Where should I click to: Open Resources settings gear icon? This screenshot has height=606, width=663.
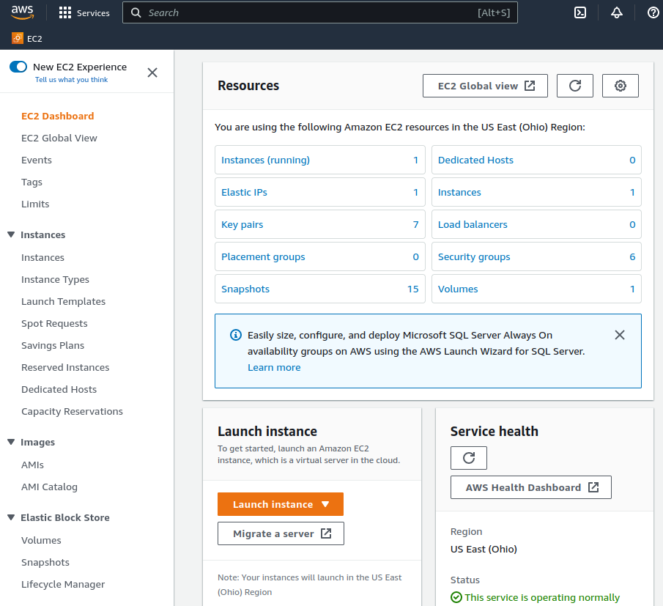pyautogui.click(x=621, y=86)
